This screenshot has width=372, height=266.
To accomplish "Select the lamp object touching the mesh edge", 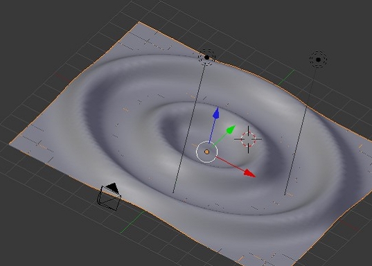I will 206,57.
